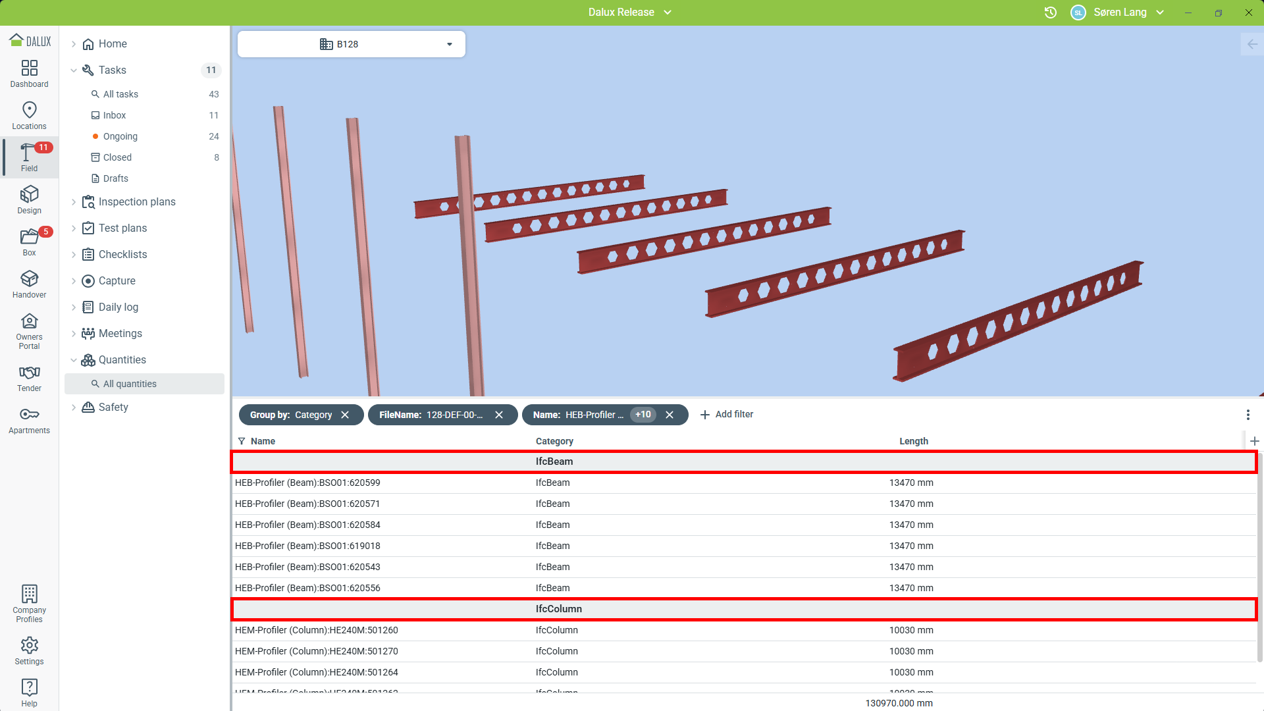Image resolution: width=1264 pixels, height=711 pixels.
Task: Click the SL user avatar
Action: pos(1078,13)
